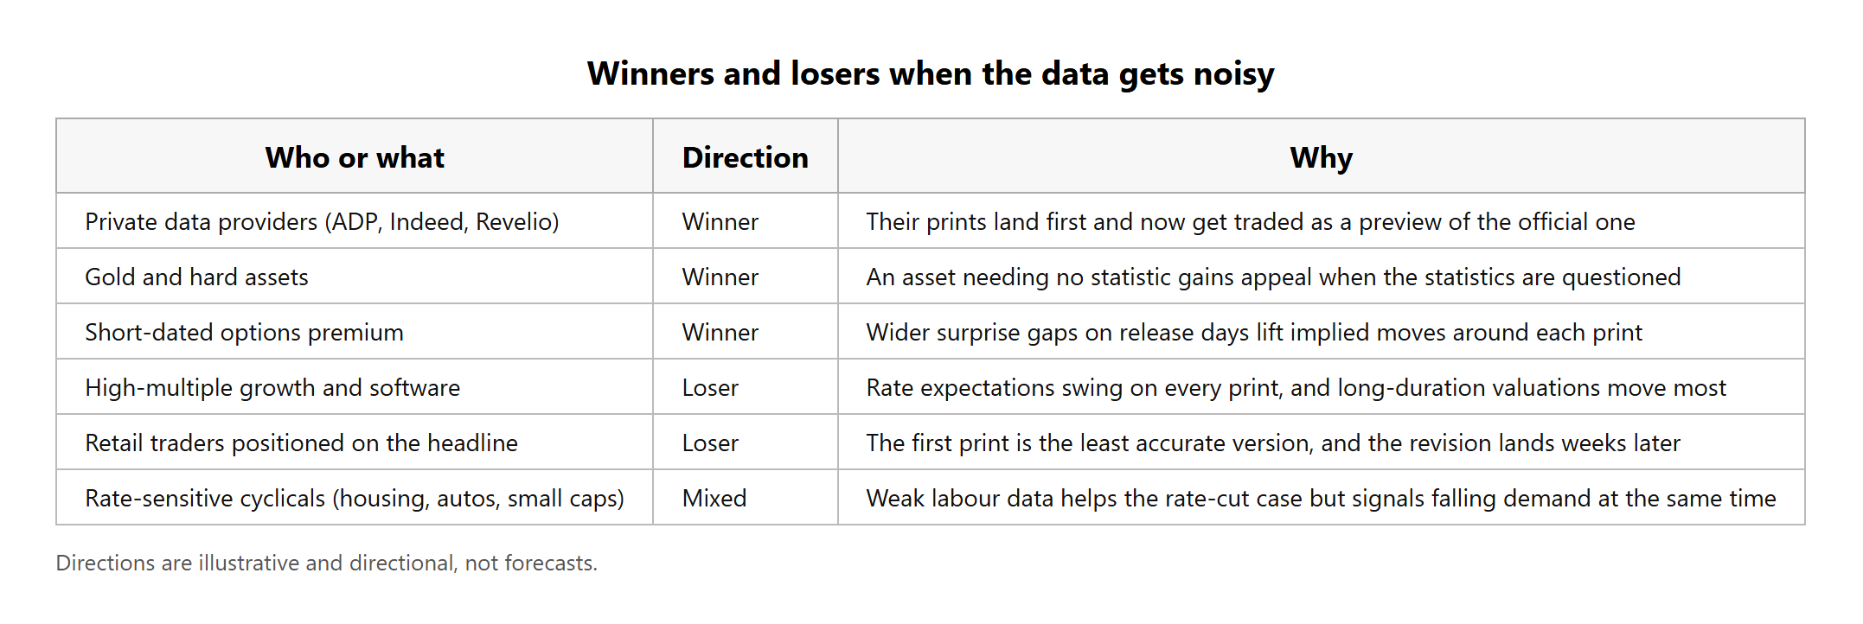
Task: Click the footnote about illustrative directions
Action: pos(326,563)
